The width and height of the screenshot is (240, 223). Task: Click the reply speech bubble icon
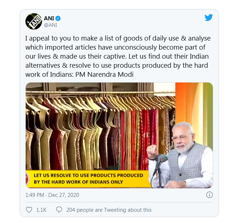pos(59,210)
